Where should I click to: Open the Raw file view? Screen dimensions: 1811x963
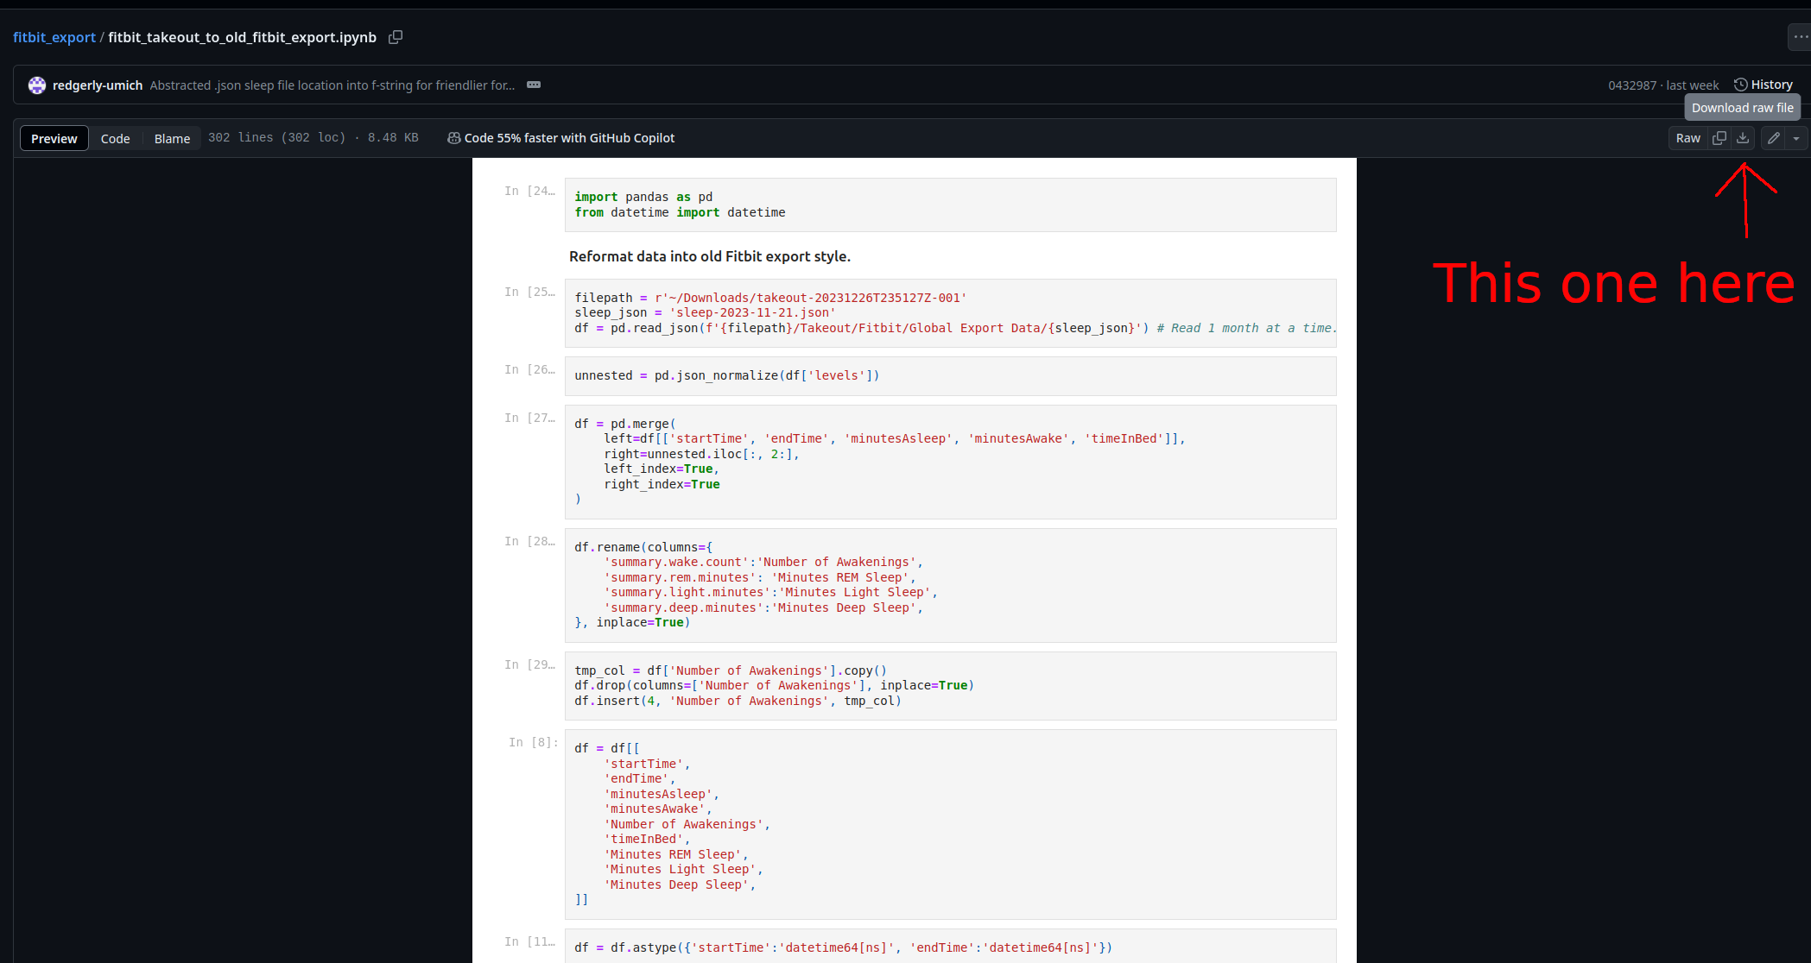coord(1688,138)
